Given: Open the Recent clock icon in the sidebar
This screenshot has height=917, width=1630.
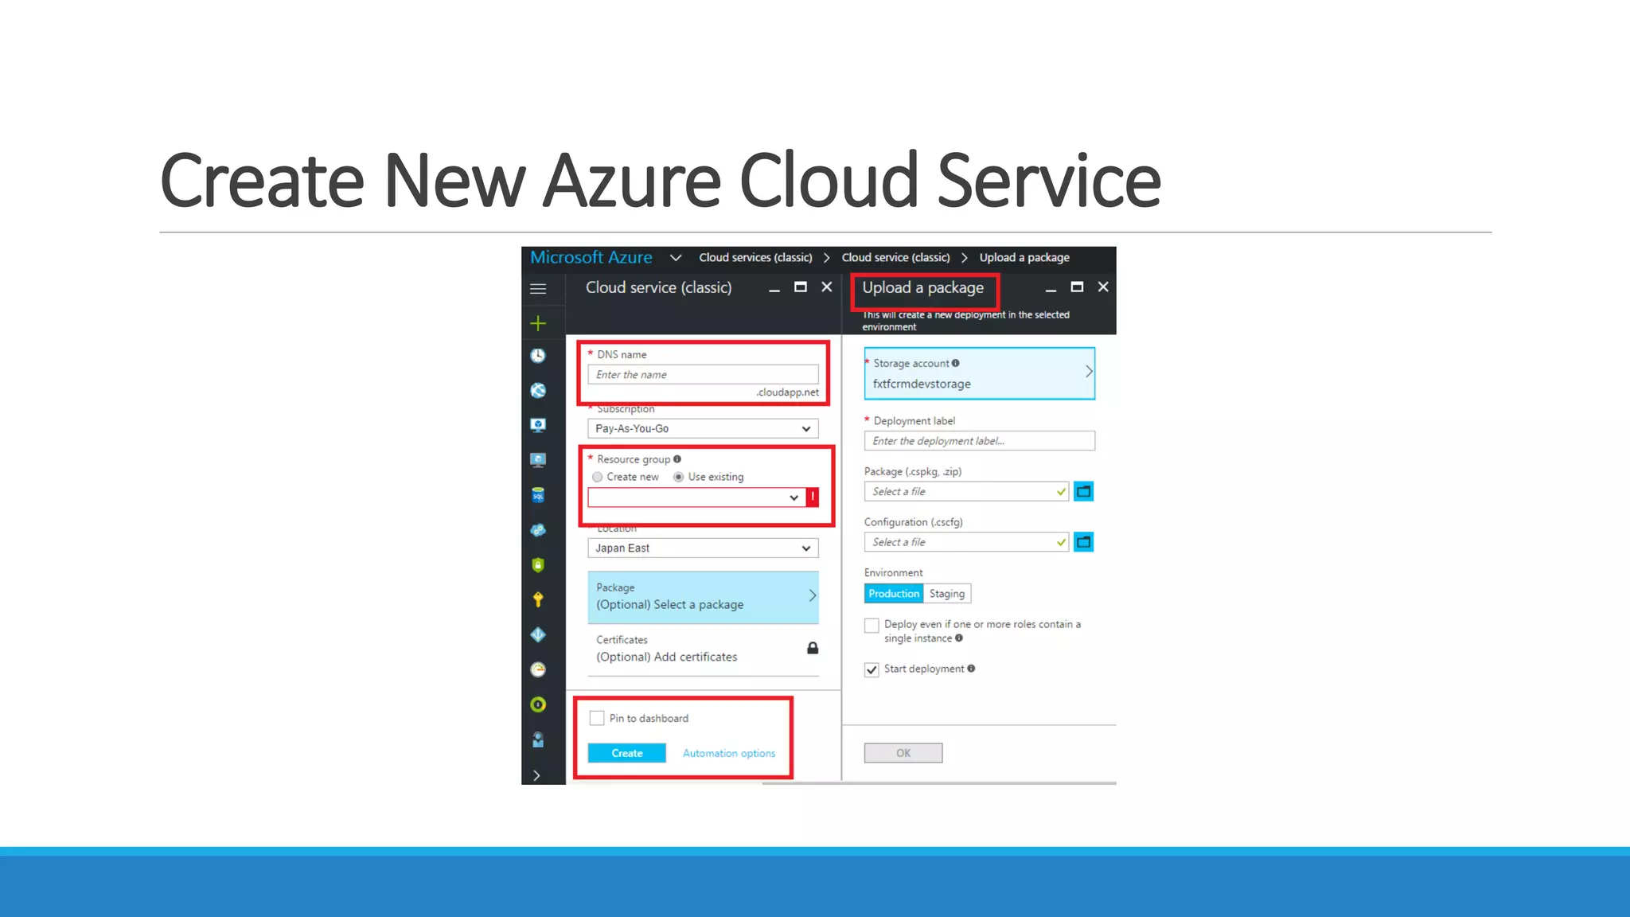Looking at the screenshot, I should pyautogui.click(x=538, y=356).
